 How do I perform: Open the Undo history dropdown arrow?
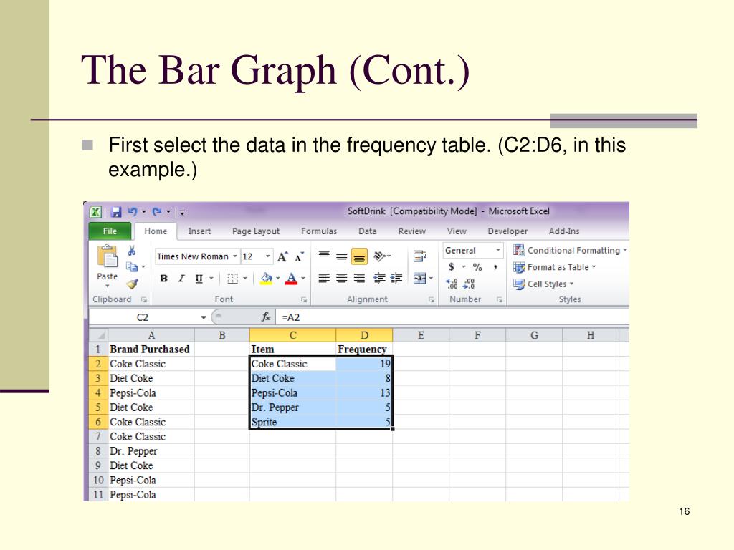(143, 212)
